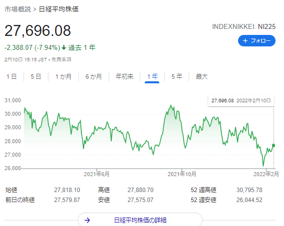Select the 5日 time range tab

point(36,77)
